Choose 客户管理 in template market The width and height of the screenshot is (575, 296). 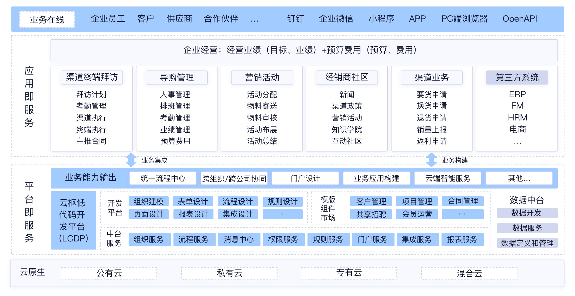tap(371, 201)
